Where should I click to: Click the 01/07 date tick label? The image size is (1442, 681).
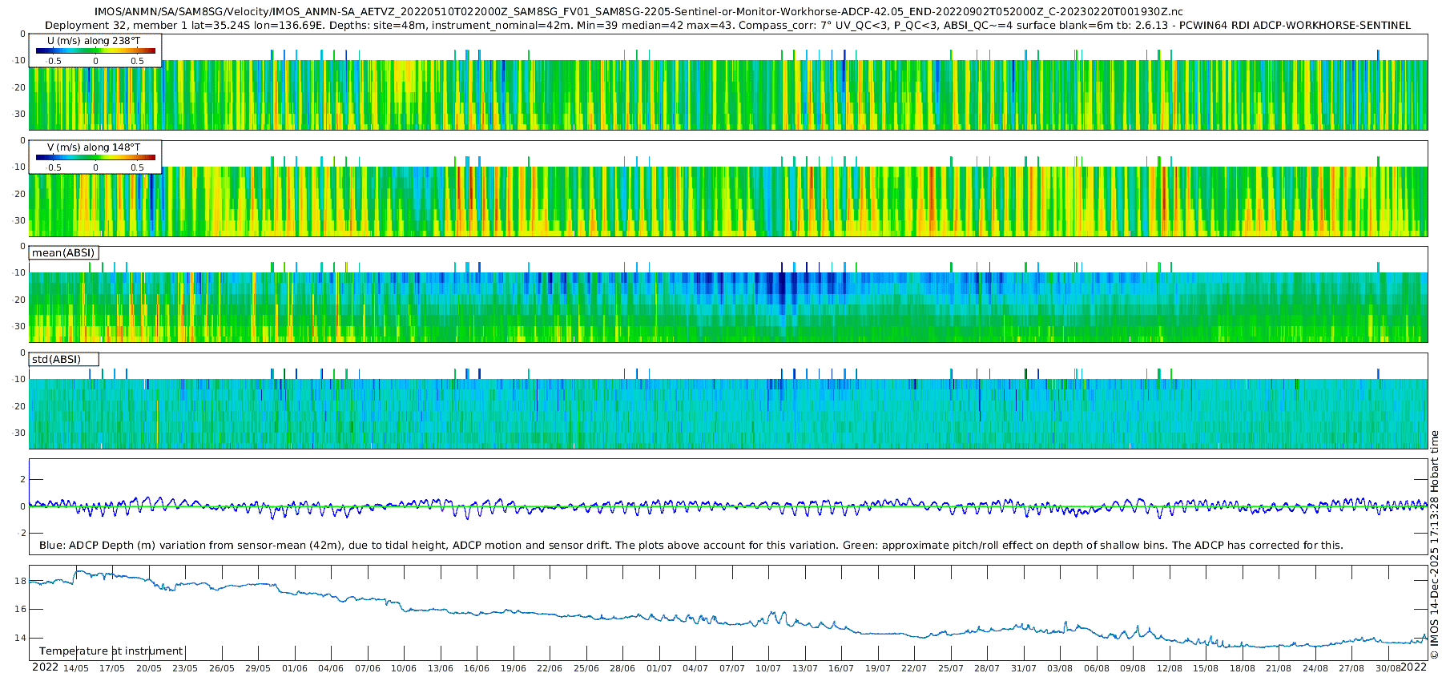659,668
